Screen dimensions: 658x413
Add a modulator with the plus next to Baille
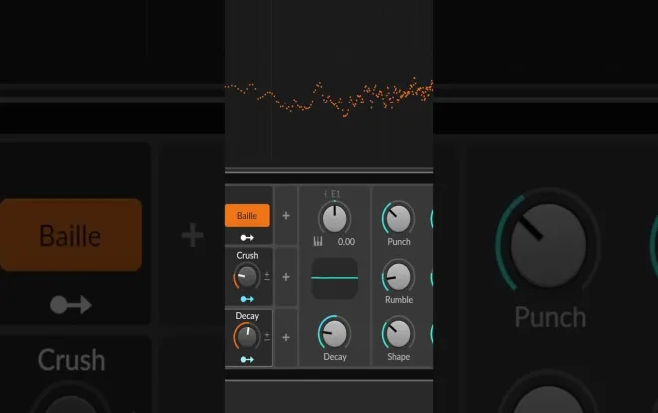point(286,215)
